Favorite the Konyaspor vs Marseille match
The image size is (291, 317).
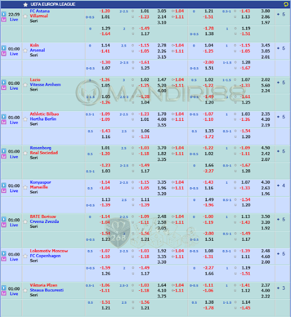pos(25,187)
